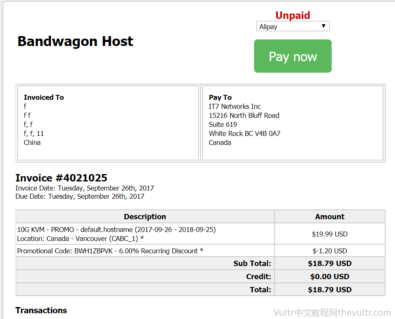Click Canada in Pay To box
The width and height of the screenshot is (395, 319).
[x=219, y=142]
